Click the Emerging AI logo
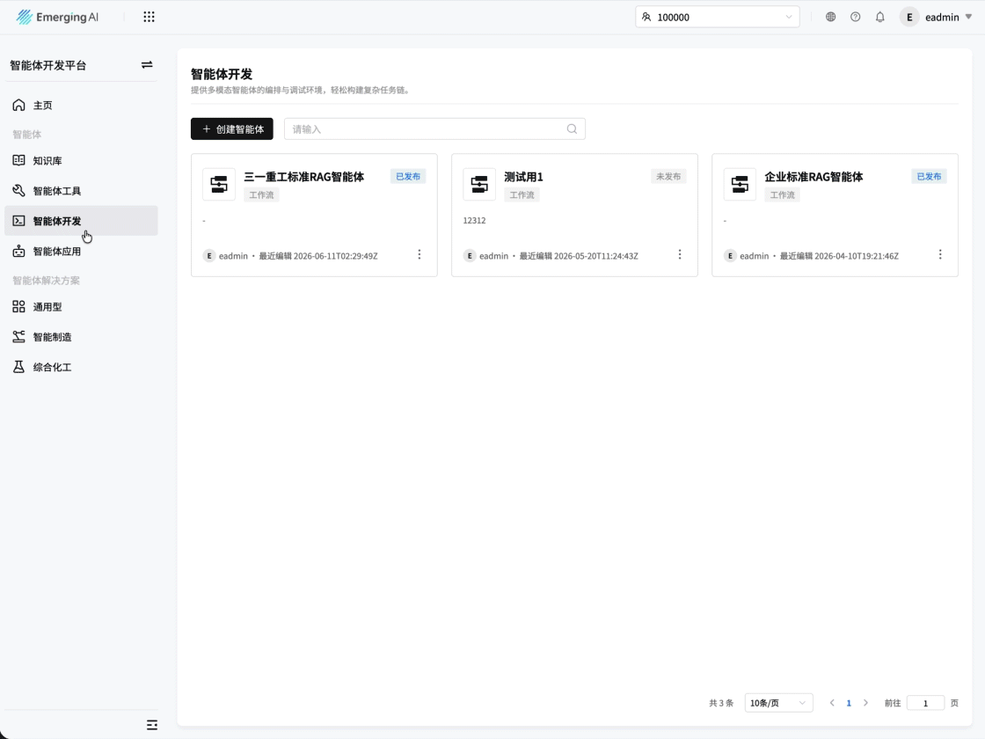This screenshot has width=985, height=739. (x=57, y=17)
